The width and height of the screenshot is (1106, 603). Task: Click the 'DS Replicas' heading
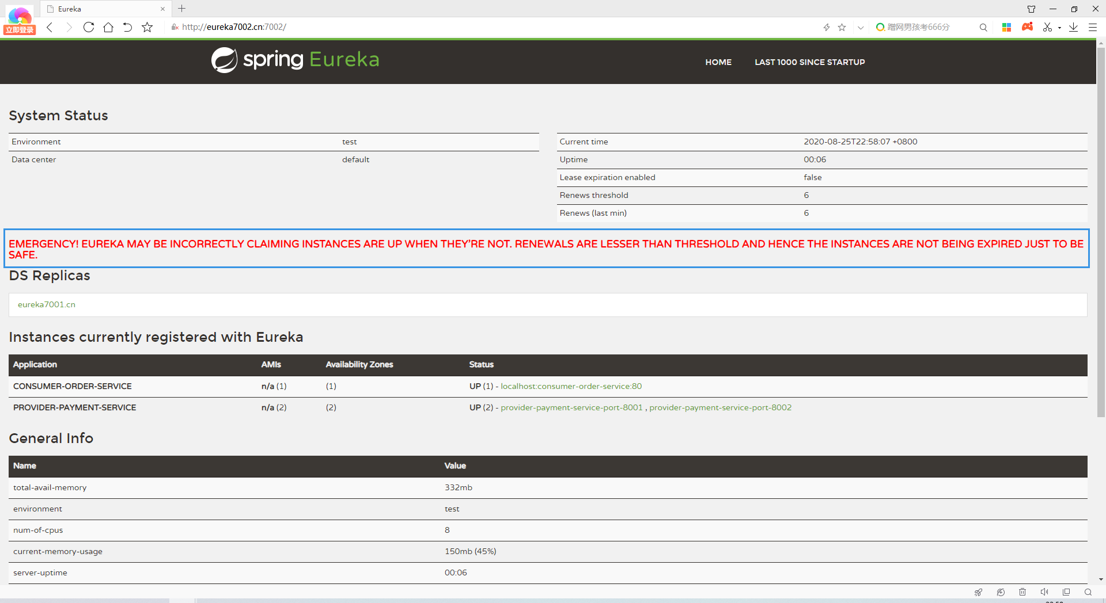click(x=50, y=276)
